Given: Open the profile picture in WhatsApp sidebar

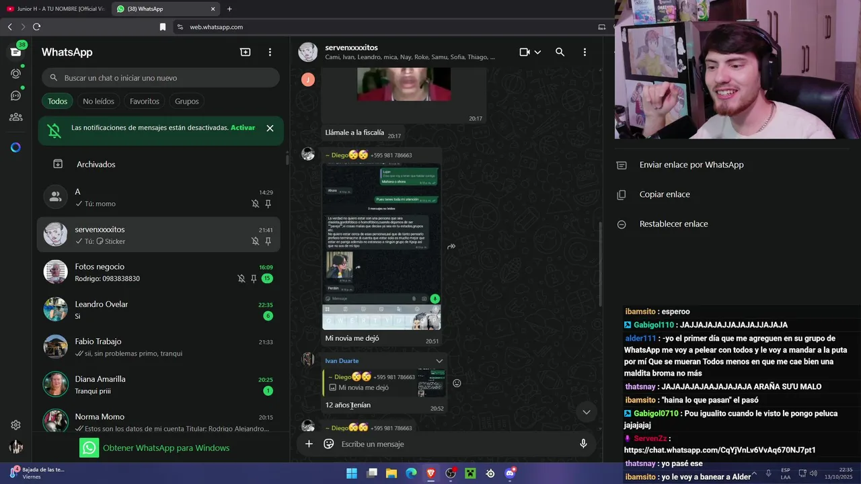Looking at the screenshot, I should 15,447.
